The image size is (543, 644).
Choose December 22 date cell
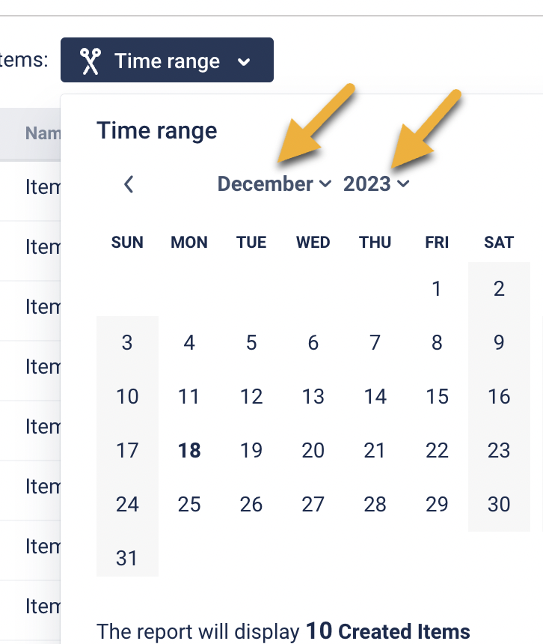pos(437,451)
